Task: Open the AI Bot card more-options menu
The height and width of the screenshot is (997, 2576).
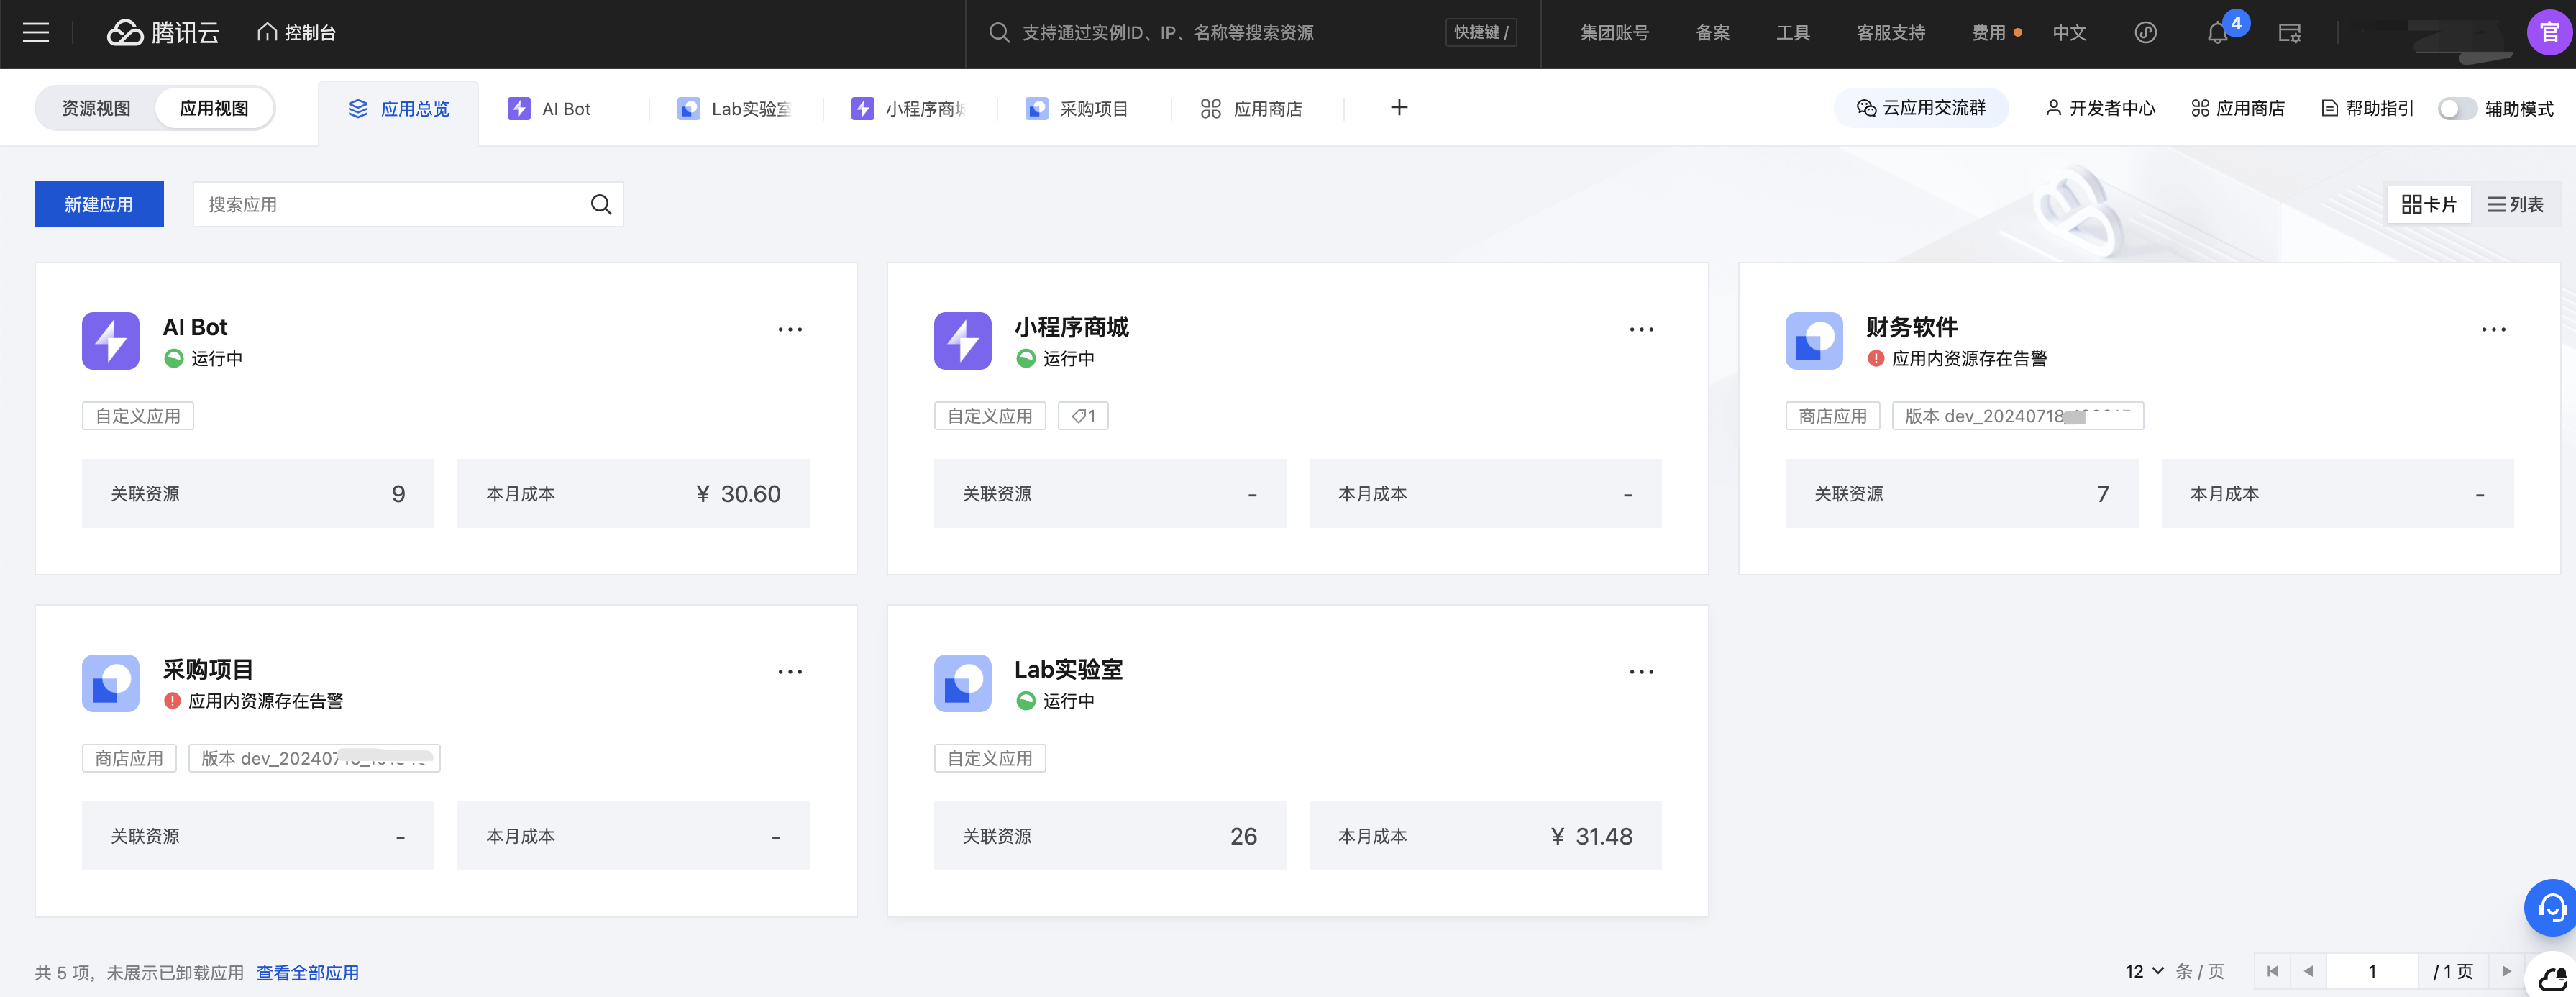Action: point(790,329)
